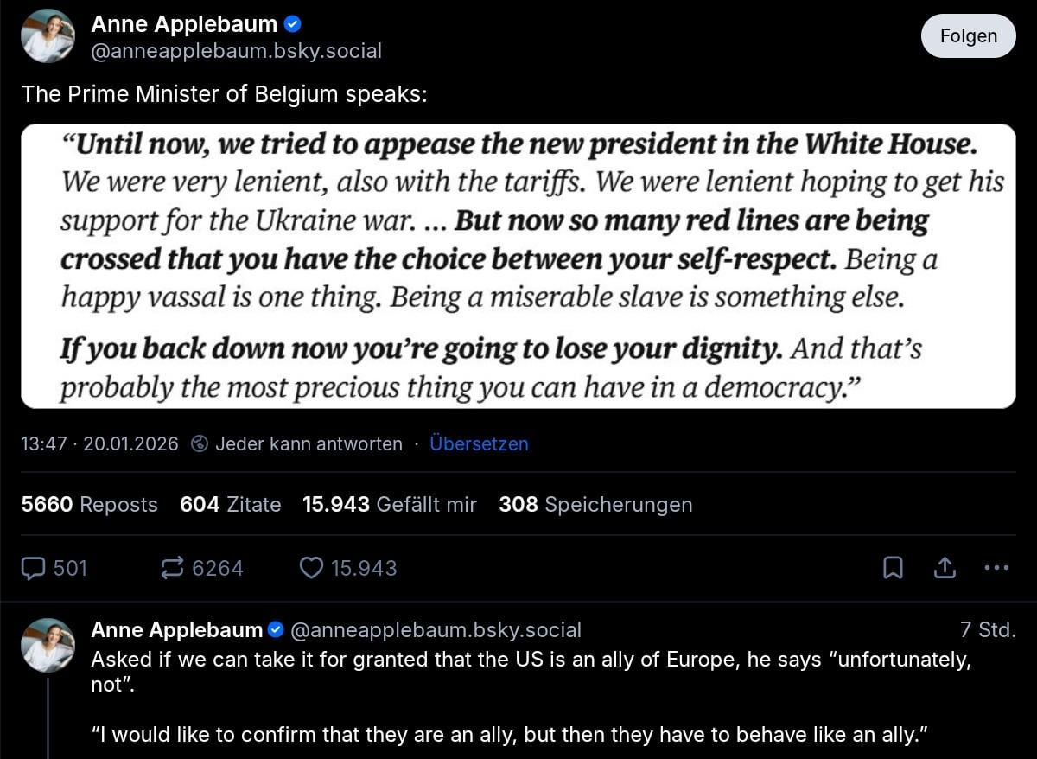Click the reply speech bubble icon
1037x759 pixels.
[34, 568]
